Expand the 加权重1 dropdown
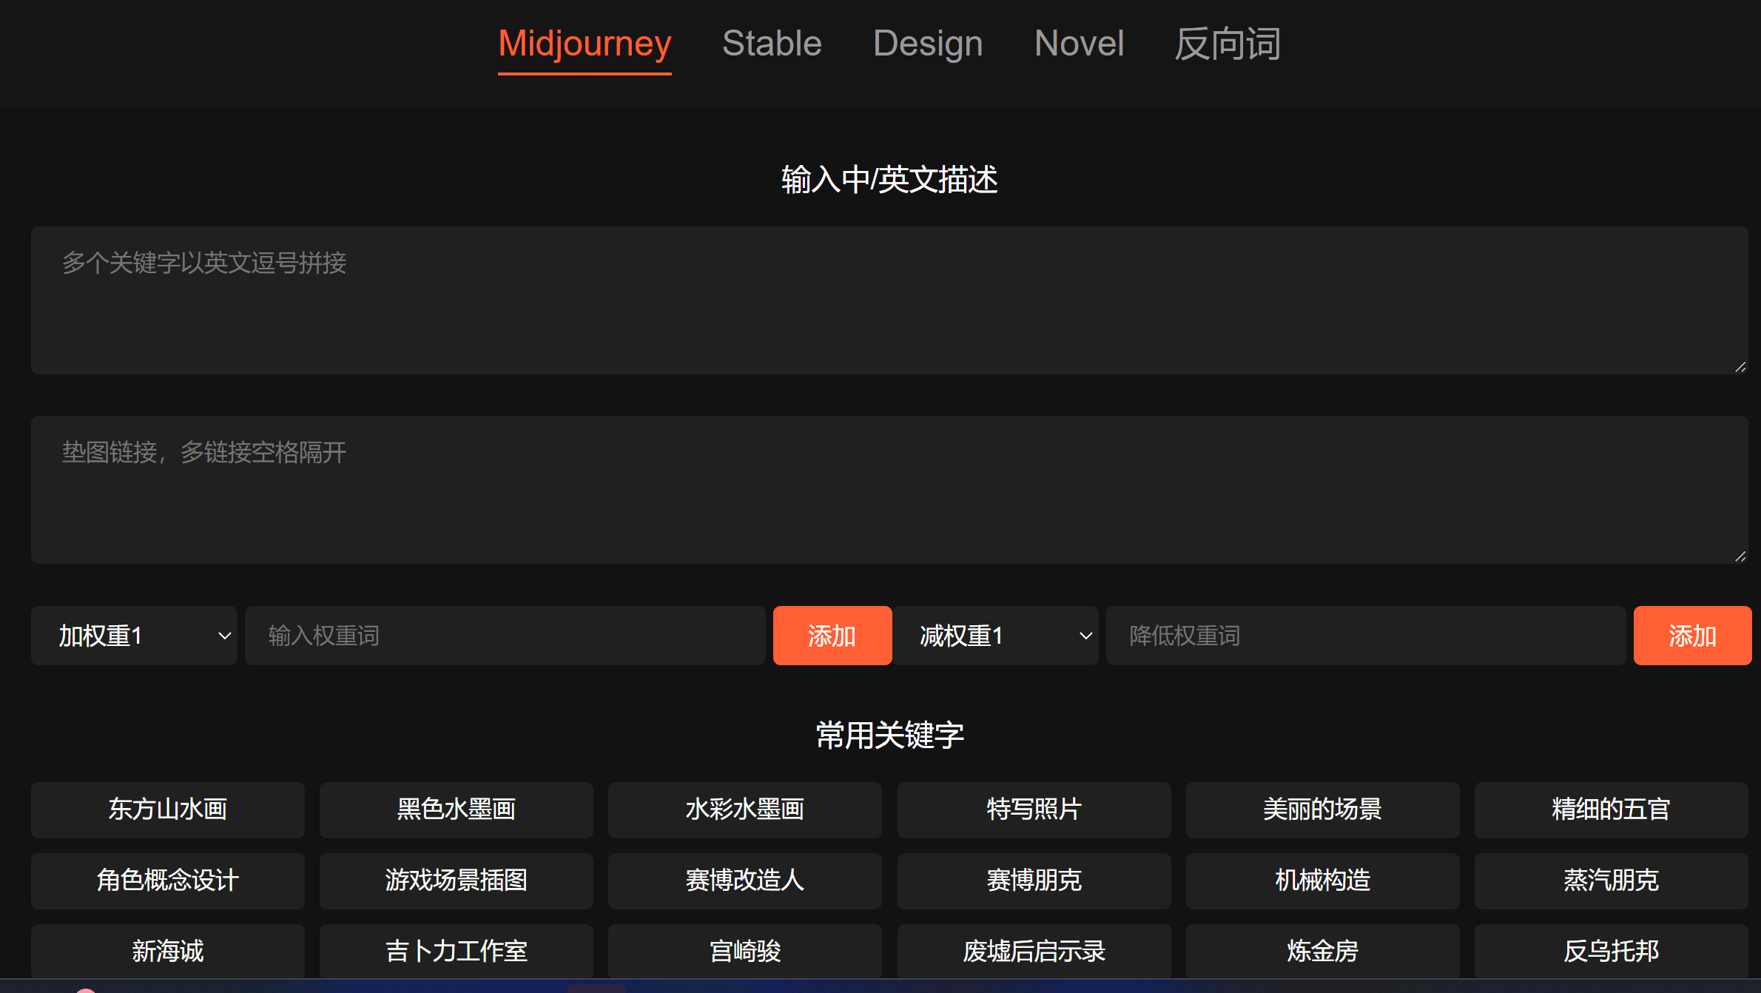Viewport: 1761px width, 993px height. pos(135,635)
